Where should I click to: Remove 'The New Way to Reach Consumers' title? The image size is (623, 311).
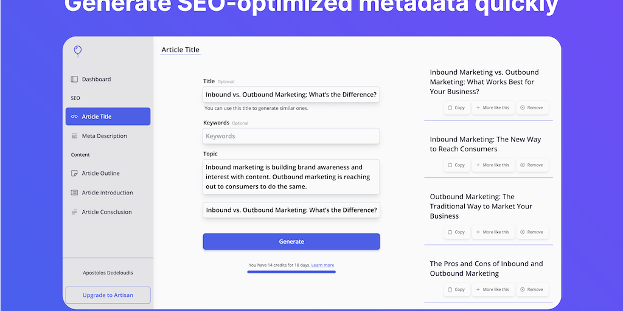pyautogui.click(x=532, y=165)
